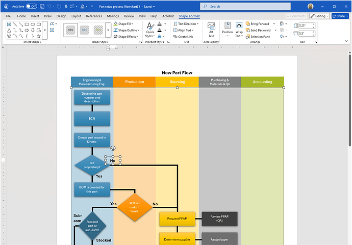Open the Shape Fill dropdown
Screen dimensions: 352x245
click(123, 24)
